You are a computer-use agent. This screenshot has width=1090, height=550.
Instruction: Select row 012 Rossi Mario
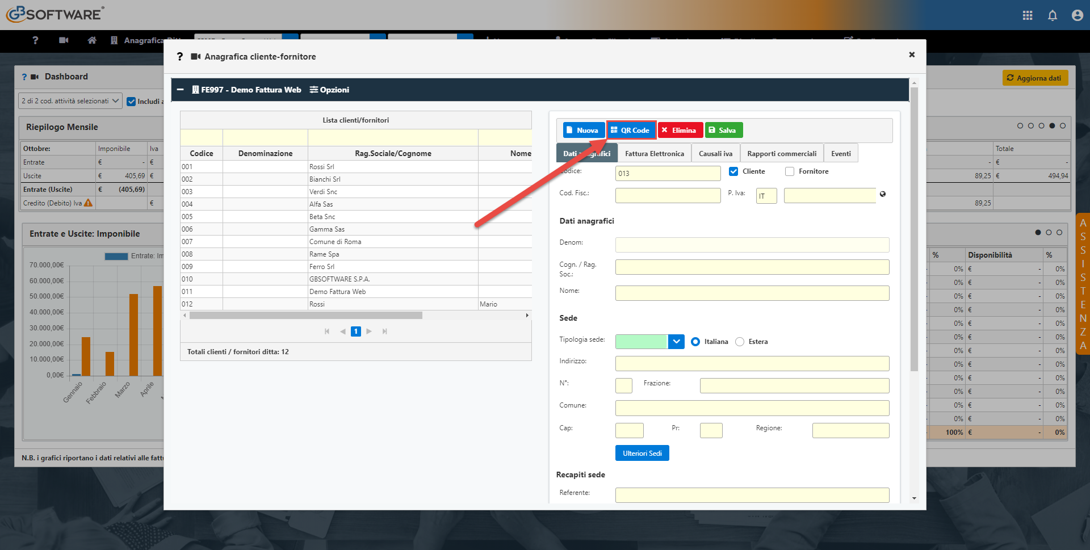point(356,304)
